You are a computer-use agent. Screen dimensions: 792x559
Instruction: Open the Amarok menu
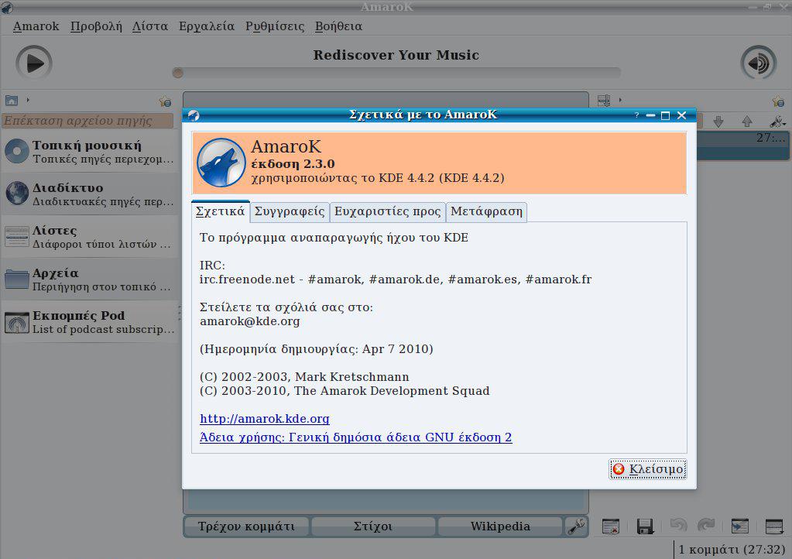pos(36,26)
